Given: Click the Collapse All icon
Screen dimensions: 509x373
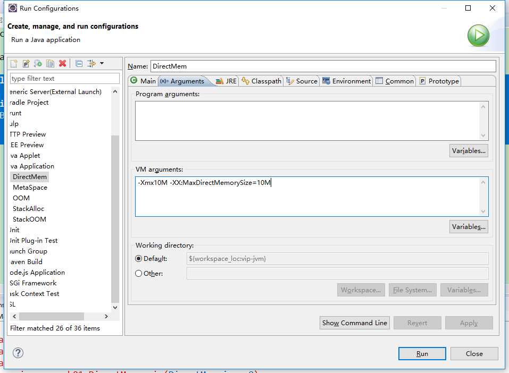Looking at the screenshot, I should (79, 64).
